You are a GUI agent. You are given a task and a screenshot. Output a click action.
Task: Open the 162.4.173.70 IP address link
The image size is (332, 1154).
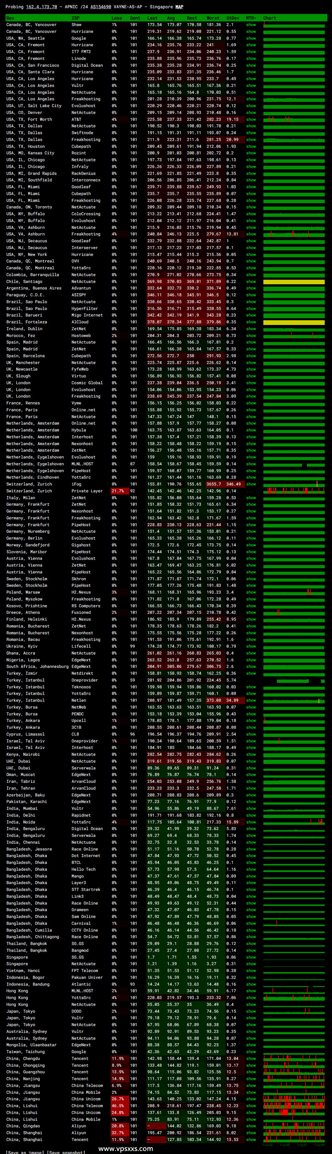coord(41,7)
